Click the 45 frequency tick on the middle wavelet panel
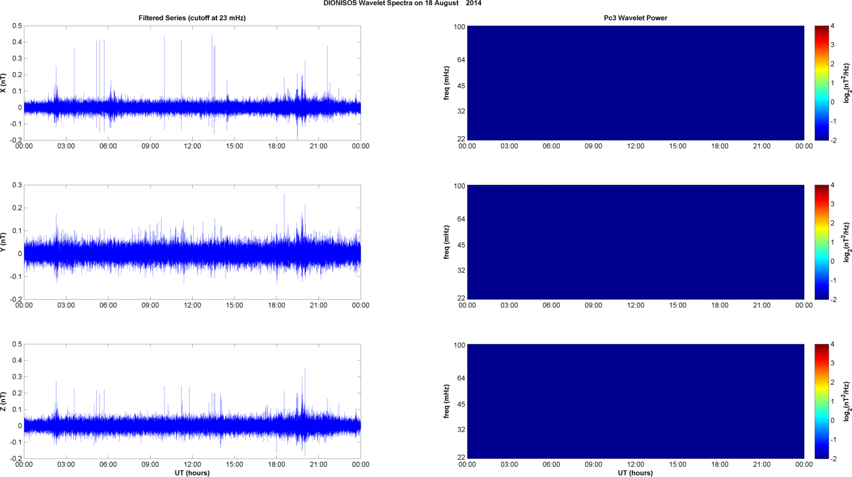The image size is (852, 477). [x=461, y=245]
